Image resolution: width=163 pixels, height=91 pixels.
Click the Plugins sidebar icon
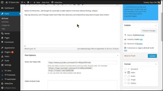point(2,52)
